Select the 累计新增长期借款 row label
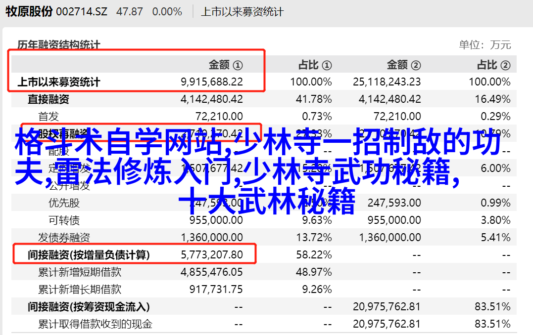The width and height of the screenshot is (533, 335). (80, 290)
